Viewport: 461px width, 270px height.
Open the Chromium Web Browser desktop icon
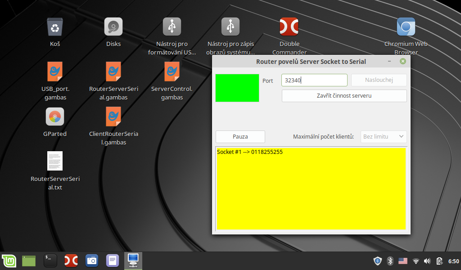(406, 27)
